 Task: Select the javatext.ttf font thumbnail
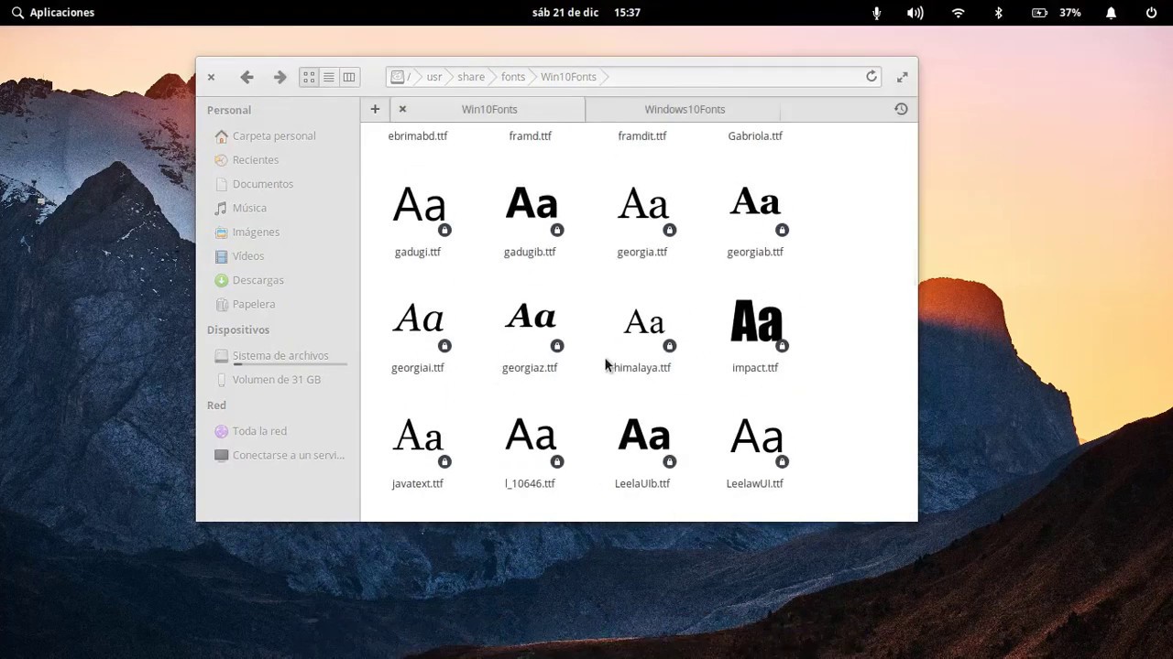click(x=419, y=438)
